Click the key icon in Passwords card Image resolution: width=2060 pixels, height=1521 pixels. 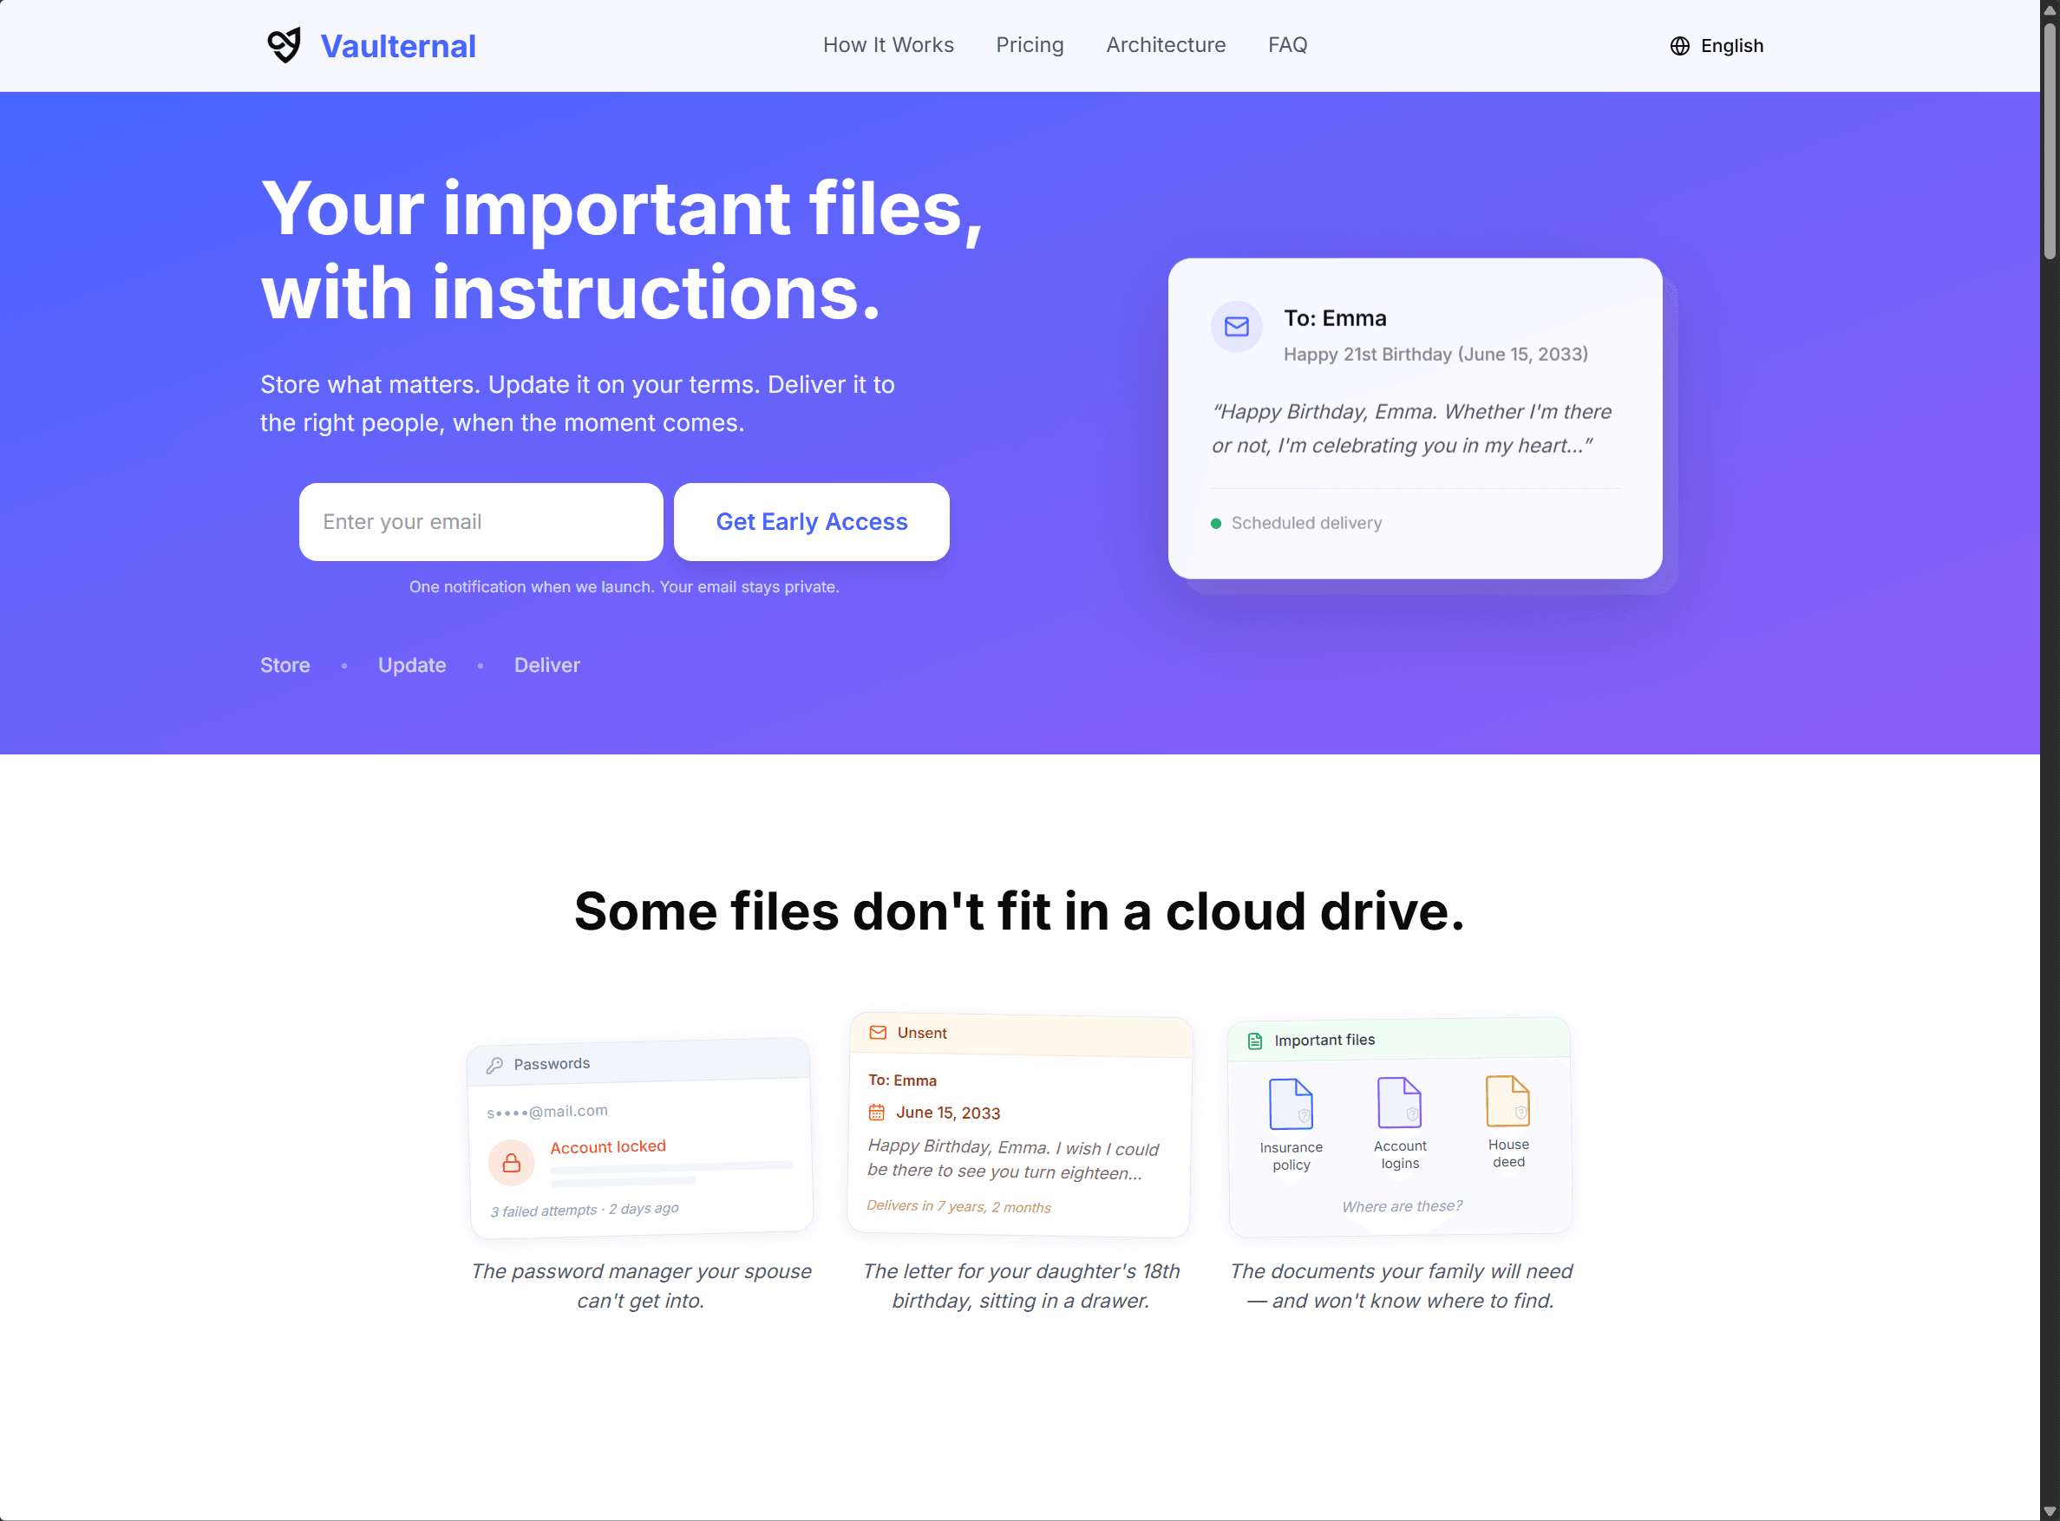pos(494,1065)
